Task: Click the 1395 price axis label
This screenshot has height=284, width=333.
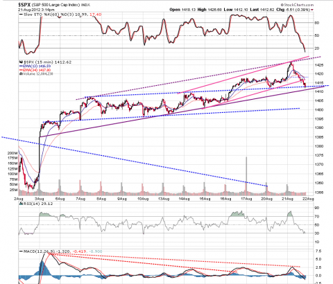Action: pos(319,119)
